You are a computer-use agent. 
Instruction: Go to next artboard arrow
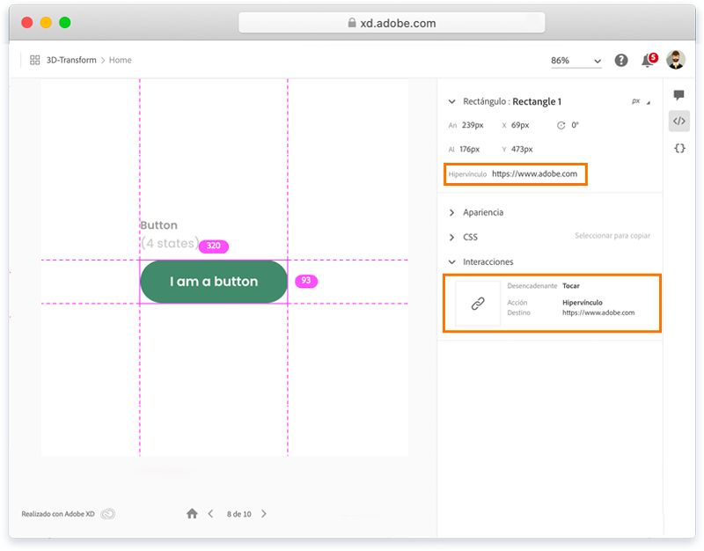264,513
